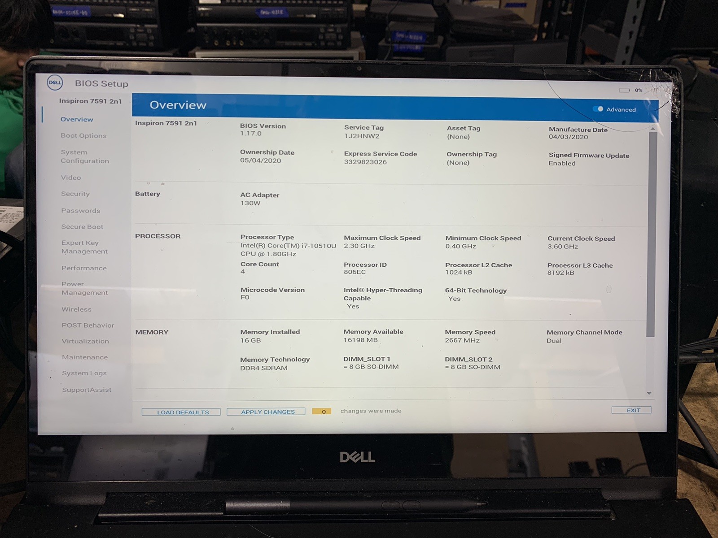Click the LOAD DEFAULTS button
The image size is (718, 538).
tap(181, 412)
